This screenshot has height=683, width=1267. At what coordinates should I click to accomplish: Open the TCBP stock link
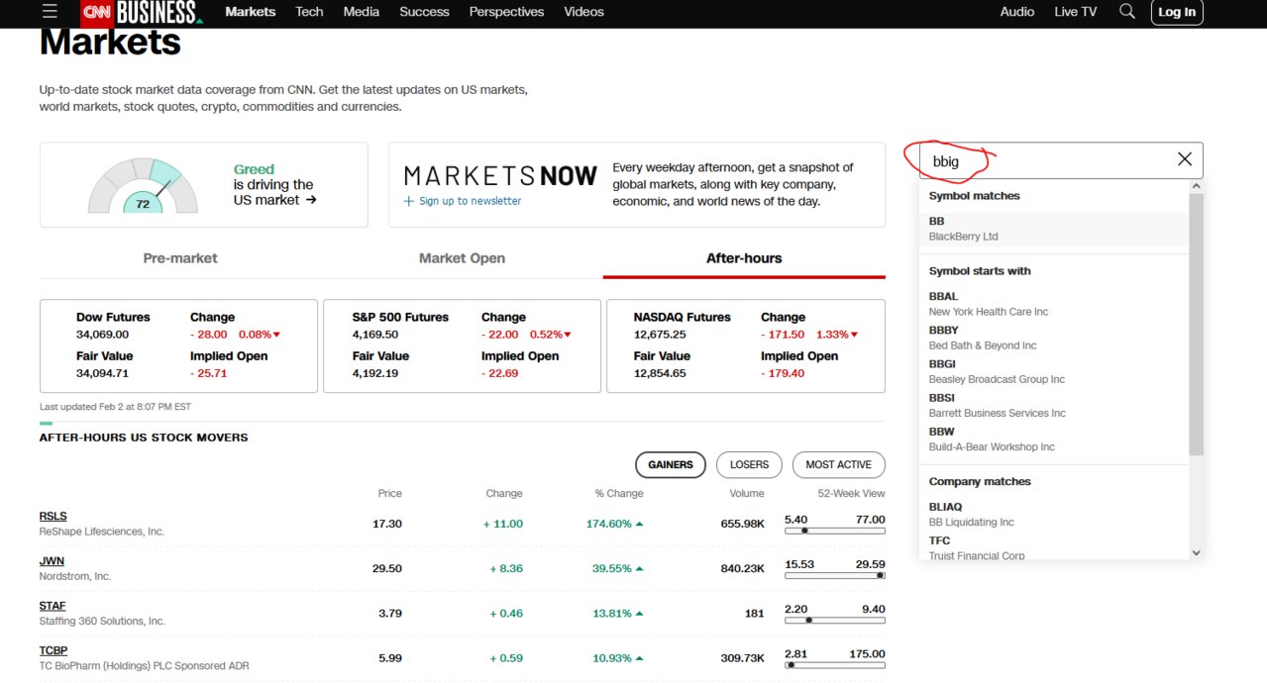tap(53, 650)
